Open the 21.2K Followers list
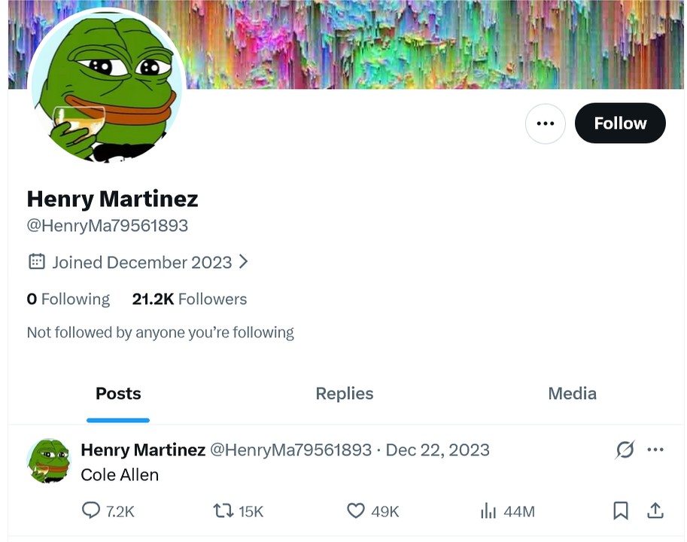This screenshot has width=687, height=542. 190,299
